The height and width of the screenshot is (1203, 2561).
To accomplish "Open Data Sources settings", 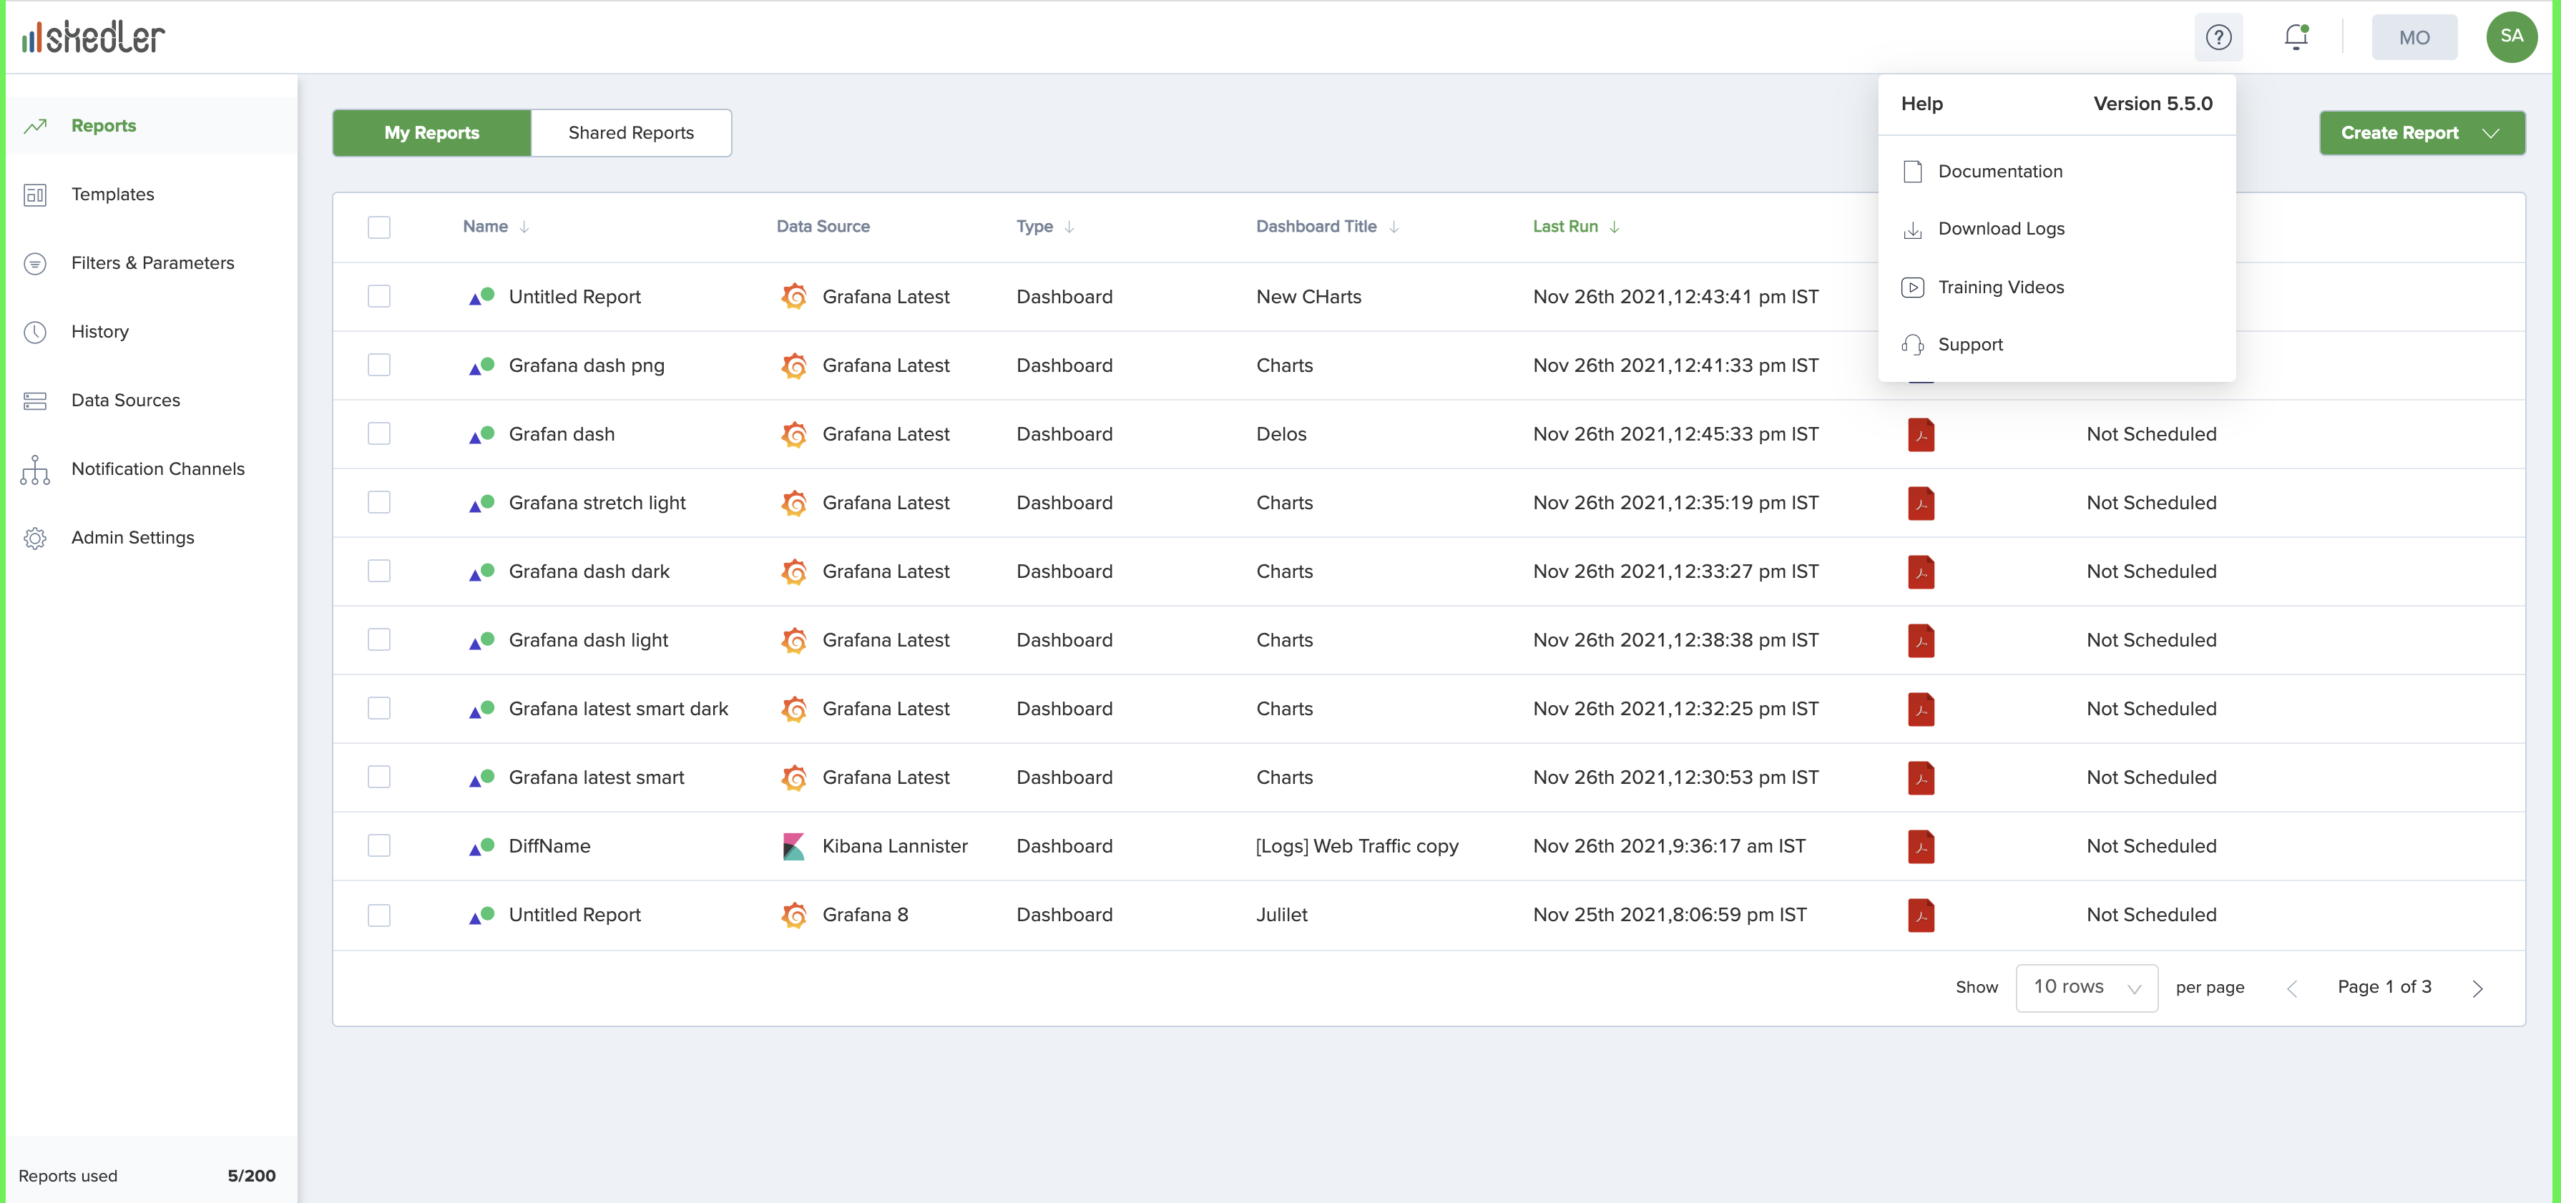I will [x=125, y=400].
